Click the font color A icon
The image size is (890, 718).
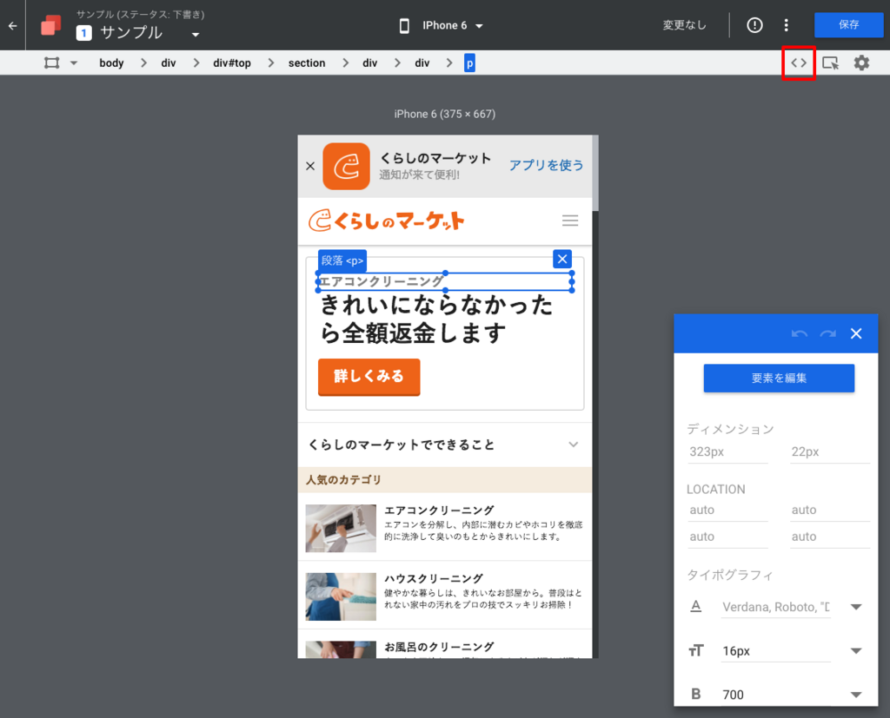tap(696, 607)
